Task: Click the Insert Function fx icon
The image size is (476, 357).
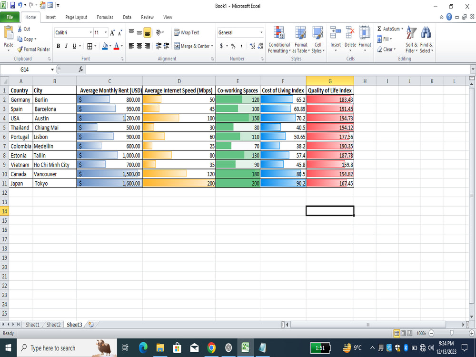Action: click(x=81, y=69)
